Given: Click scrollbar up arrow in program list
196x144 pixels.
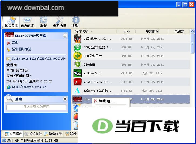Looking at the screenshot, I should [x=192, y=31].
